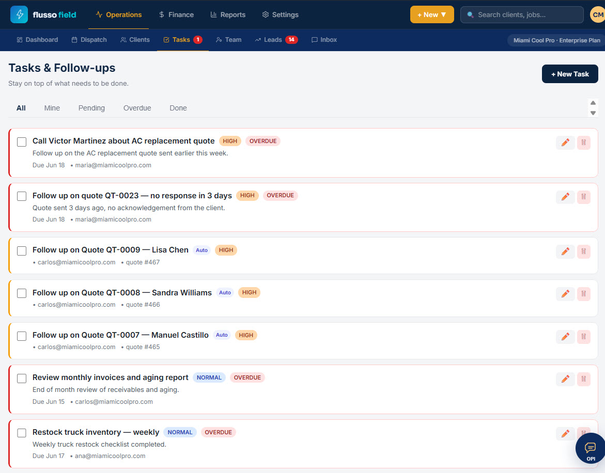Edit the Restock truck inventory task
The width and height of the screenshot is (605, 473).
coord(565,434)
